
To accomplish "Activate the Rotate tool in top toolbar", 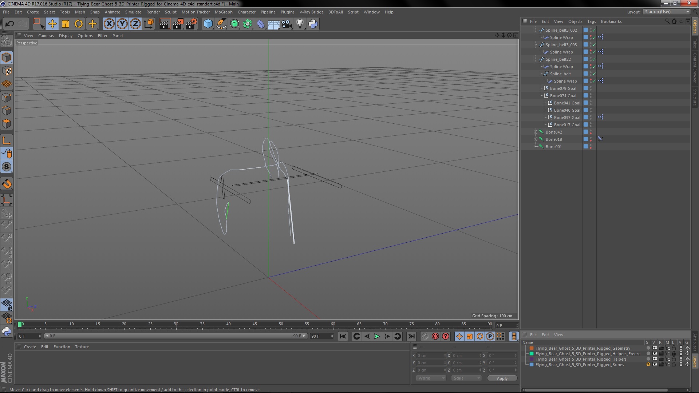I will [79, 24].
